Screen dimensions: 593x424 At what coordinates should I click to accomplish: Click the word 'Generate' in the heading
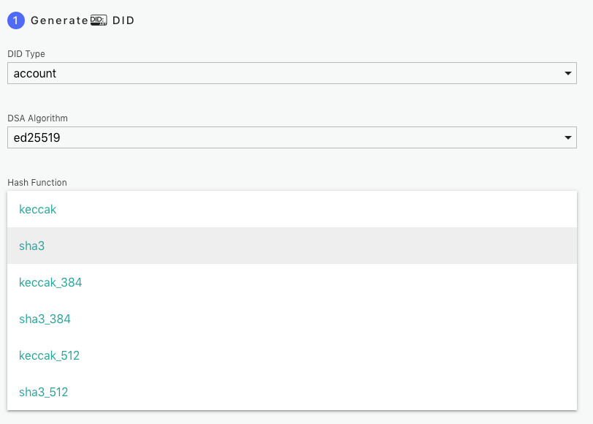(x=59, y=20)
